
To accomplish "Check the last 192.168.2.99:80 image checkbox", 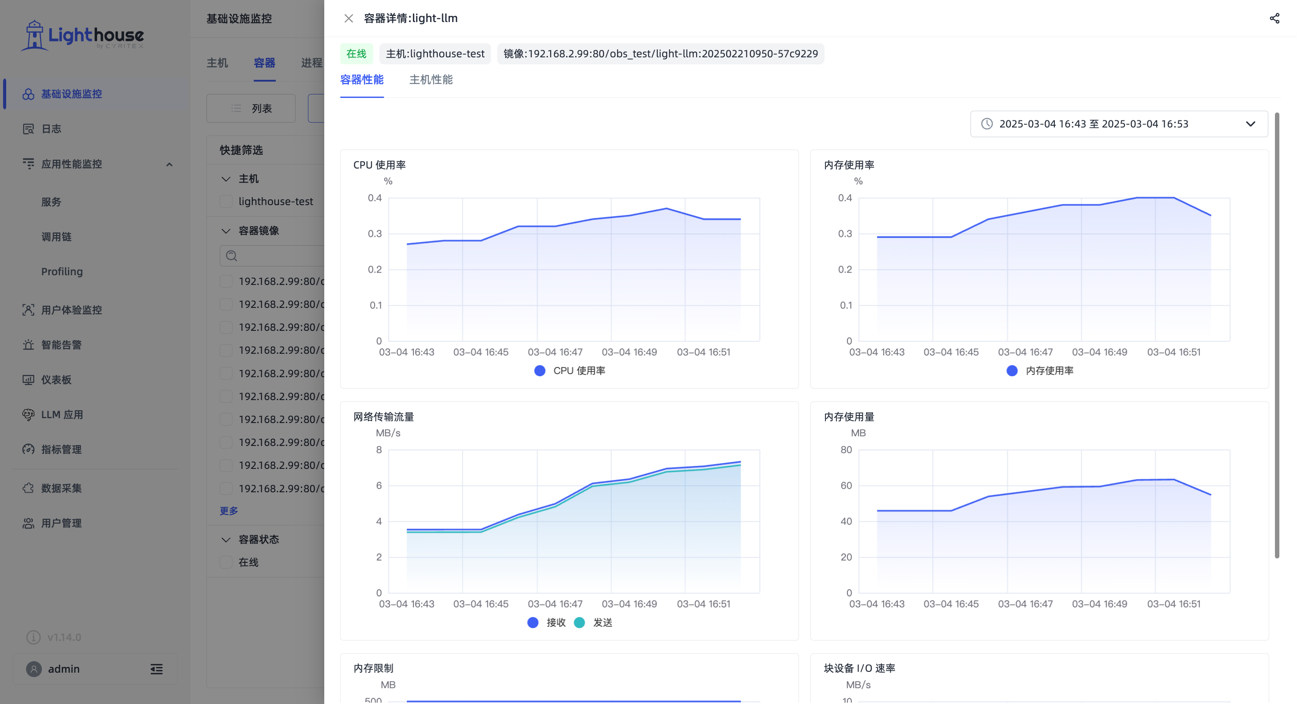I will 226,488.
